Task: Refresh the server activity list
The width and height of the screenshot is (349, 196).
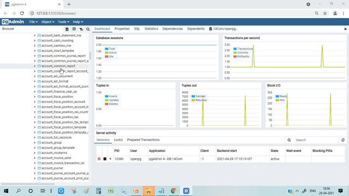Action: pos(343,140)
